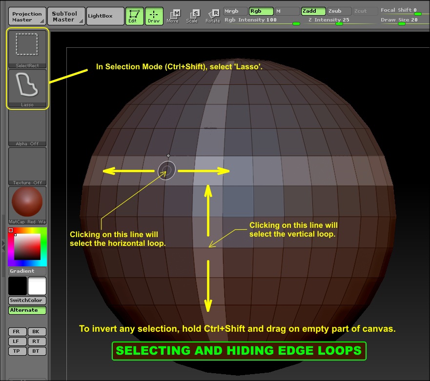Screen dimensions: 430x381
Task: Activate the Move tool
Action: [x=173, y=16]
